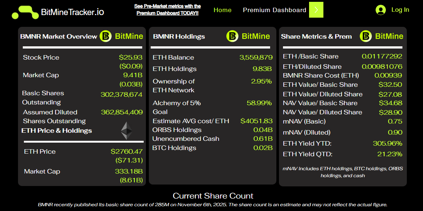423x211 pixels.
Task: Click the BitMineTracker.io site title text
Action: [72, 12]
